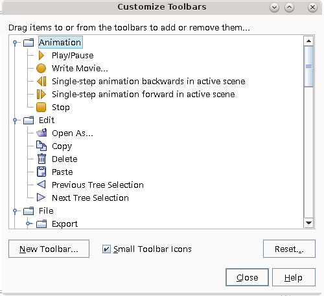
Task: Click the Stop square icon
Action: (x=41, y=108)
